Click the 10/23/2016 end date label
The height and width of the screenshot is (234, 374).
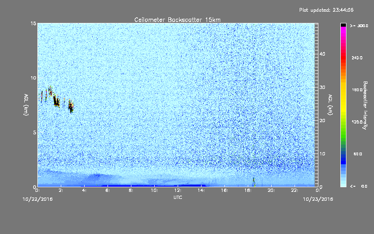tap(318, 199)
